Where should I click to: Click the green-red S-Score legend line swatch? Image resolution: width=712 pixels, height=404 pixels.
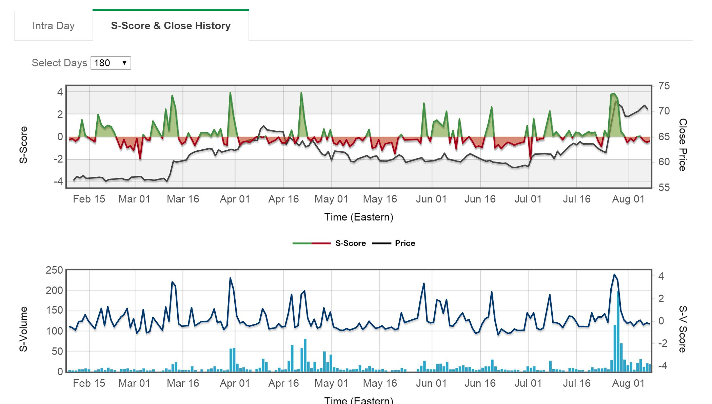(x=312, y=243)
